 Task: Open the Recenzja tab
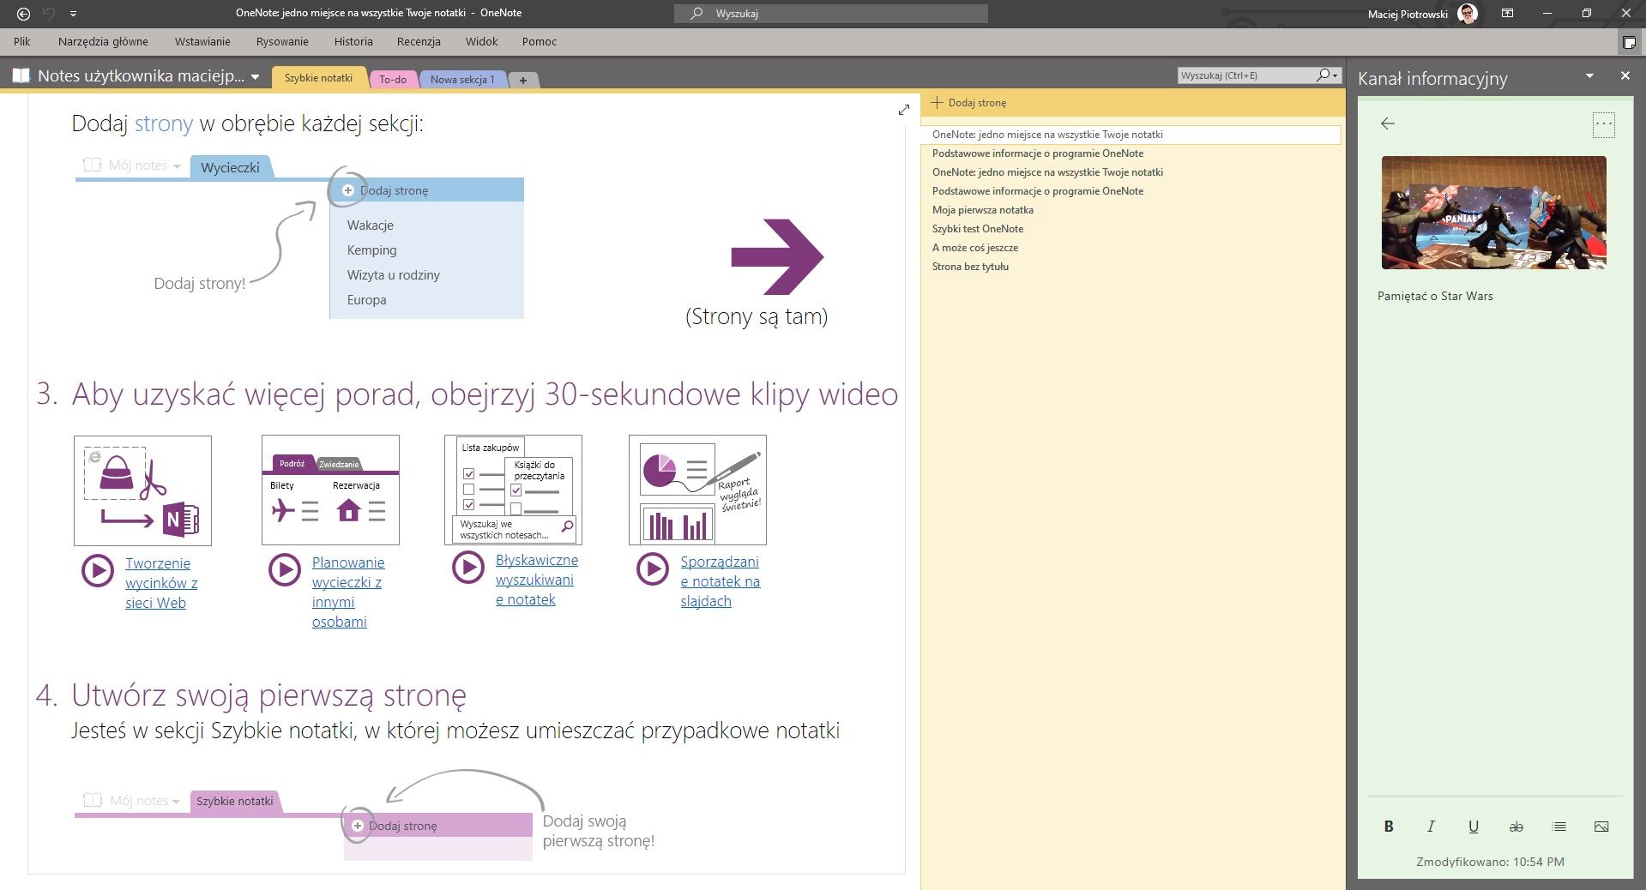pyautogui.click(x=419, y=41)
